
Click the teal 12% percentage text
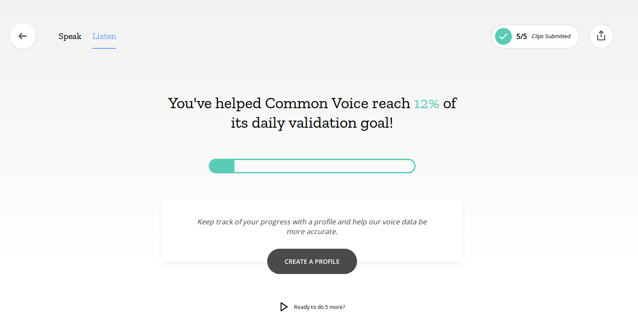(426, 104)
